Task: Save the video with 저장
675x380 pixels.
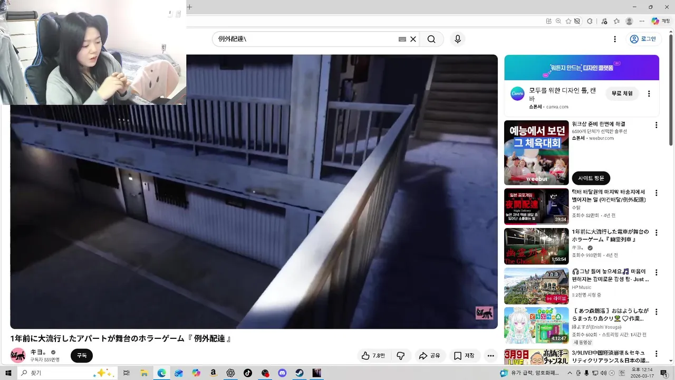Action: pyautogui.click(x=464, y=356)
